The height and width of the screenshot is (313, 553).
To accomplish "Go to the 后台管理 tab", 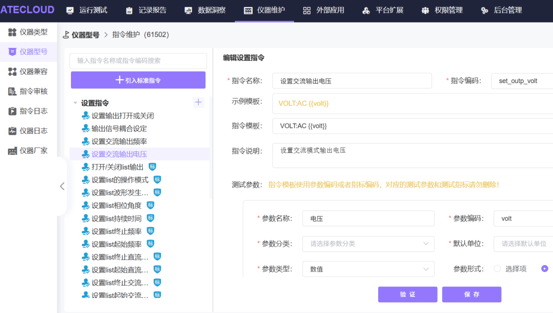I will pos(502,10).
